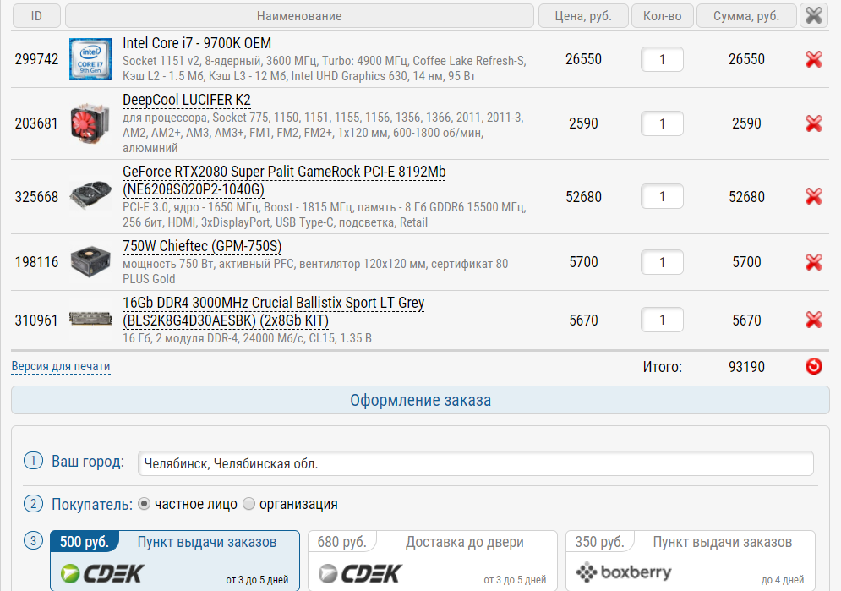
Task: Choose boxberry pickup for 350 руб.
Action: click(x=691, y=561)
